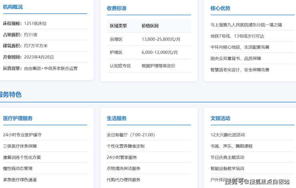
Task: Select the 区域类型 table column header
Action: point(118,26)
